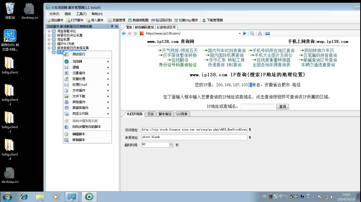Click the green refresh page icon
The image size is (361, 202).
pyautogui.click(x=135, y=33)
